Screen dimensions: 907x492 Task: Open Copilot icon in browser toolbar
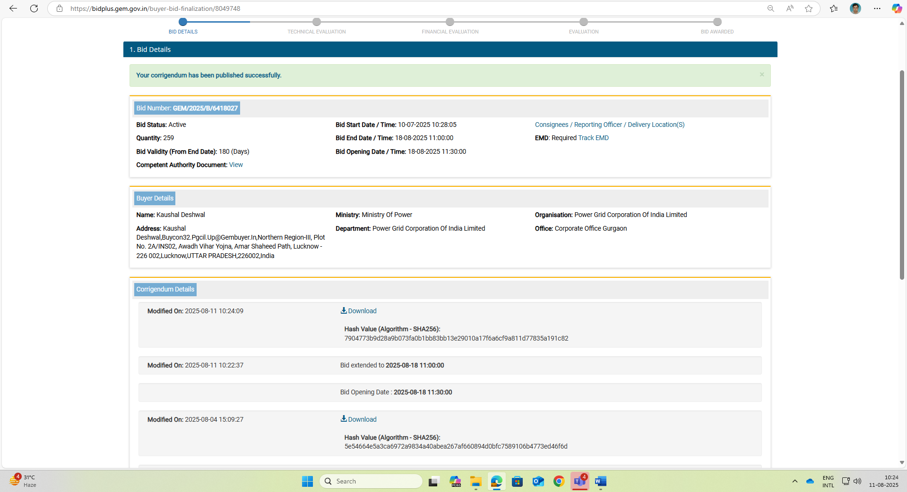896,8
